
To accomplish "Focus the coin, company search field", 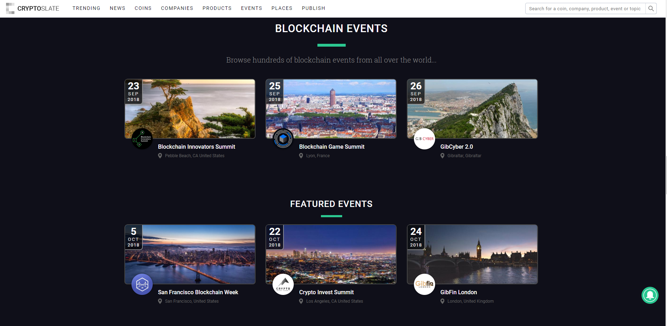I will 585,8.
